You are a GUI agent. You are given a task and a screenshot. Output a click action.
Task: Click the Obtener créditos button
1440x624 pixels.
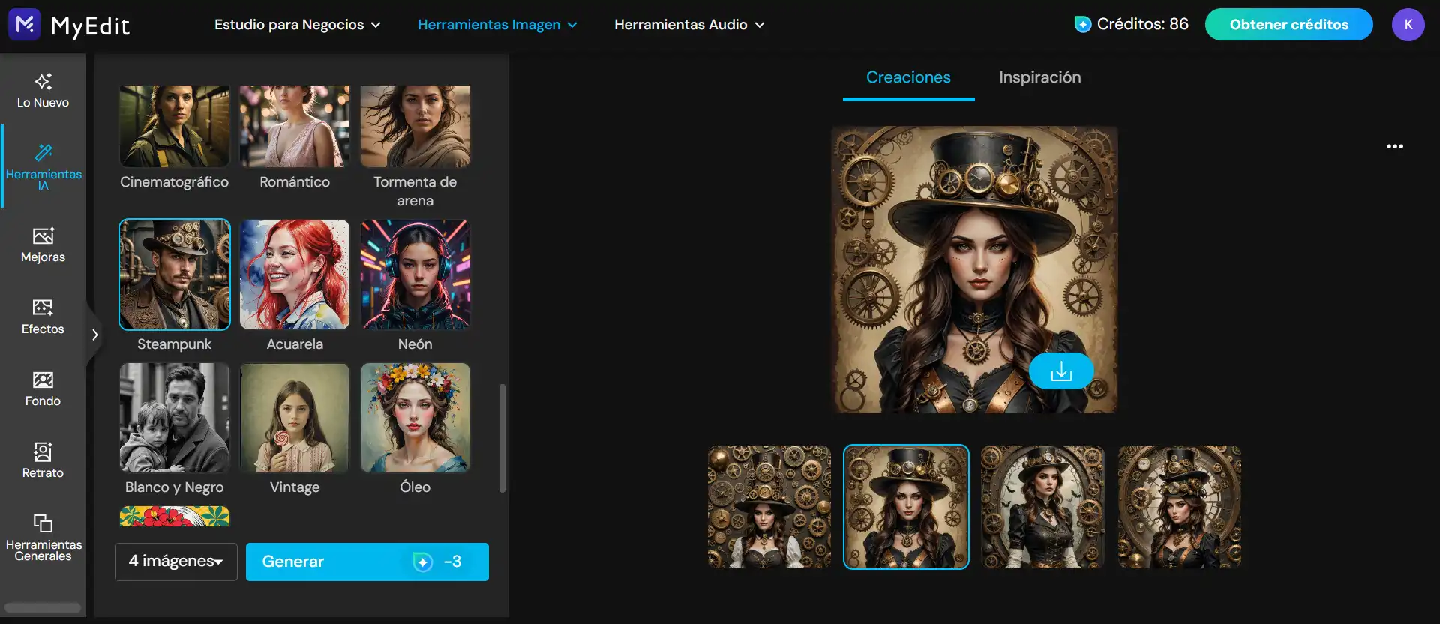(1288, 25)
